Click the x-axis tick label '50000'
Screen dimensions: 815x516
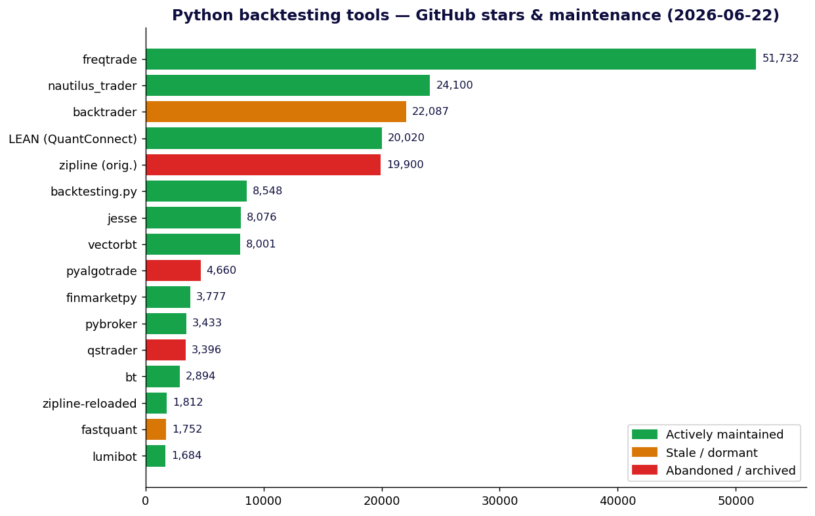coord(736,502)
